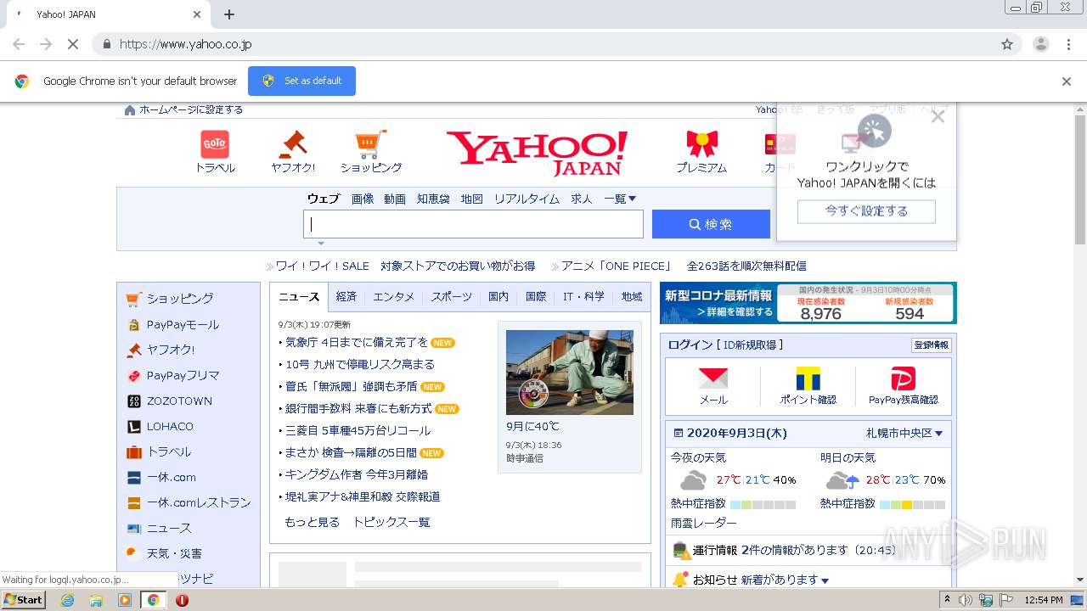Switch to the IT・科学 news tab
The image size is (1087, 611).
[584, 297]
